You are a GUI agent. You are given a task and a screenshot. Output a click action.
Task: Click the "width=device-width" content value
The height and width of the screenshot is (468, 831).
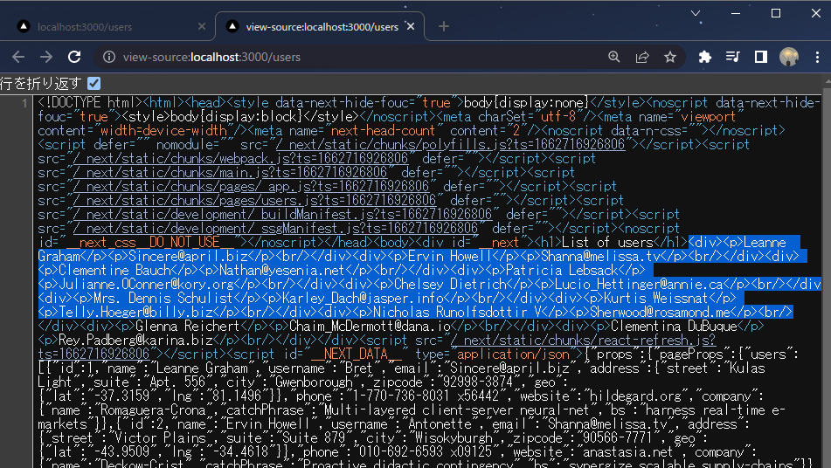163,130
